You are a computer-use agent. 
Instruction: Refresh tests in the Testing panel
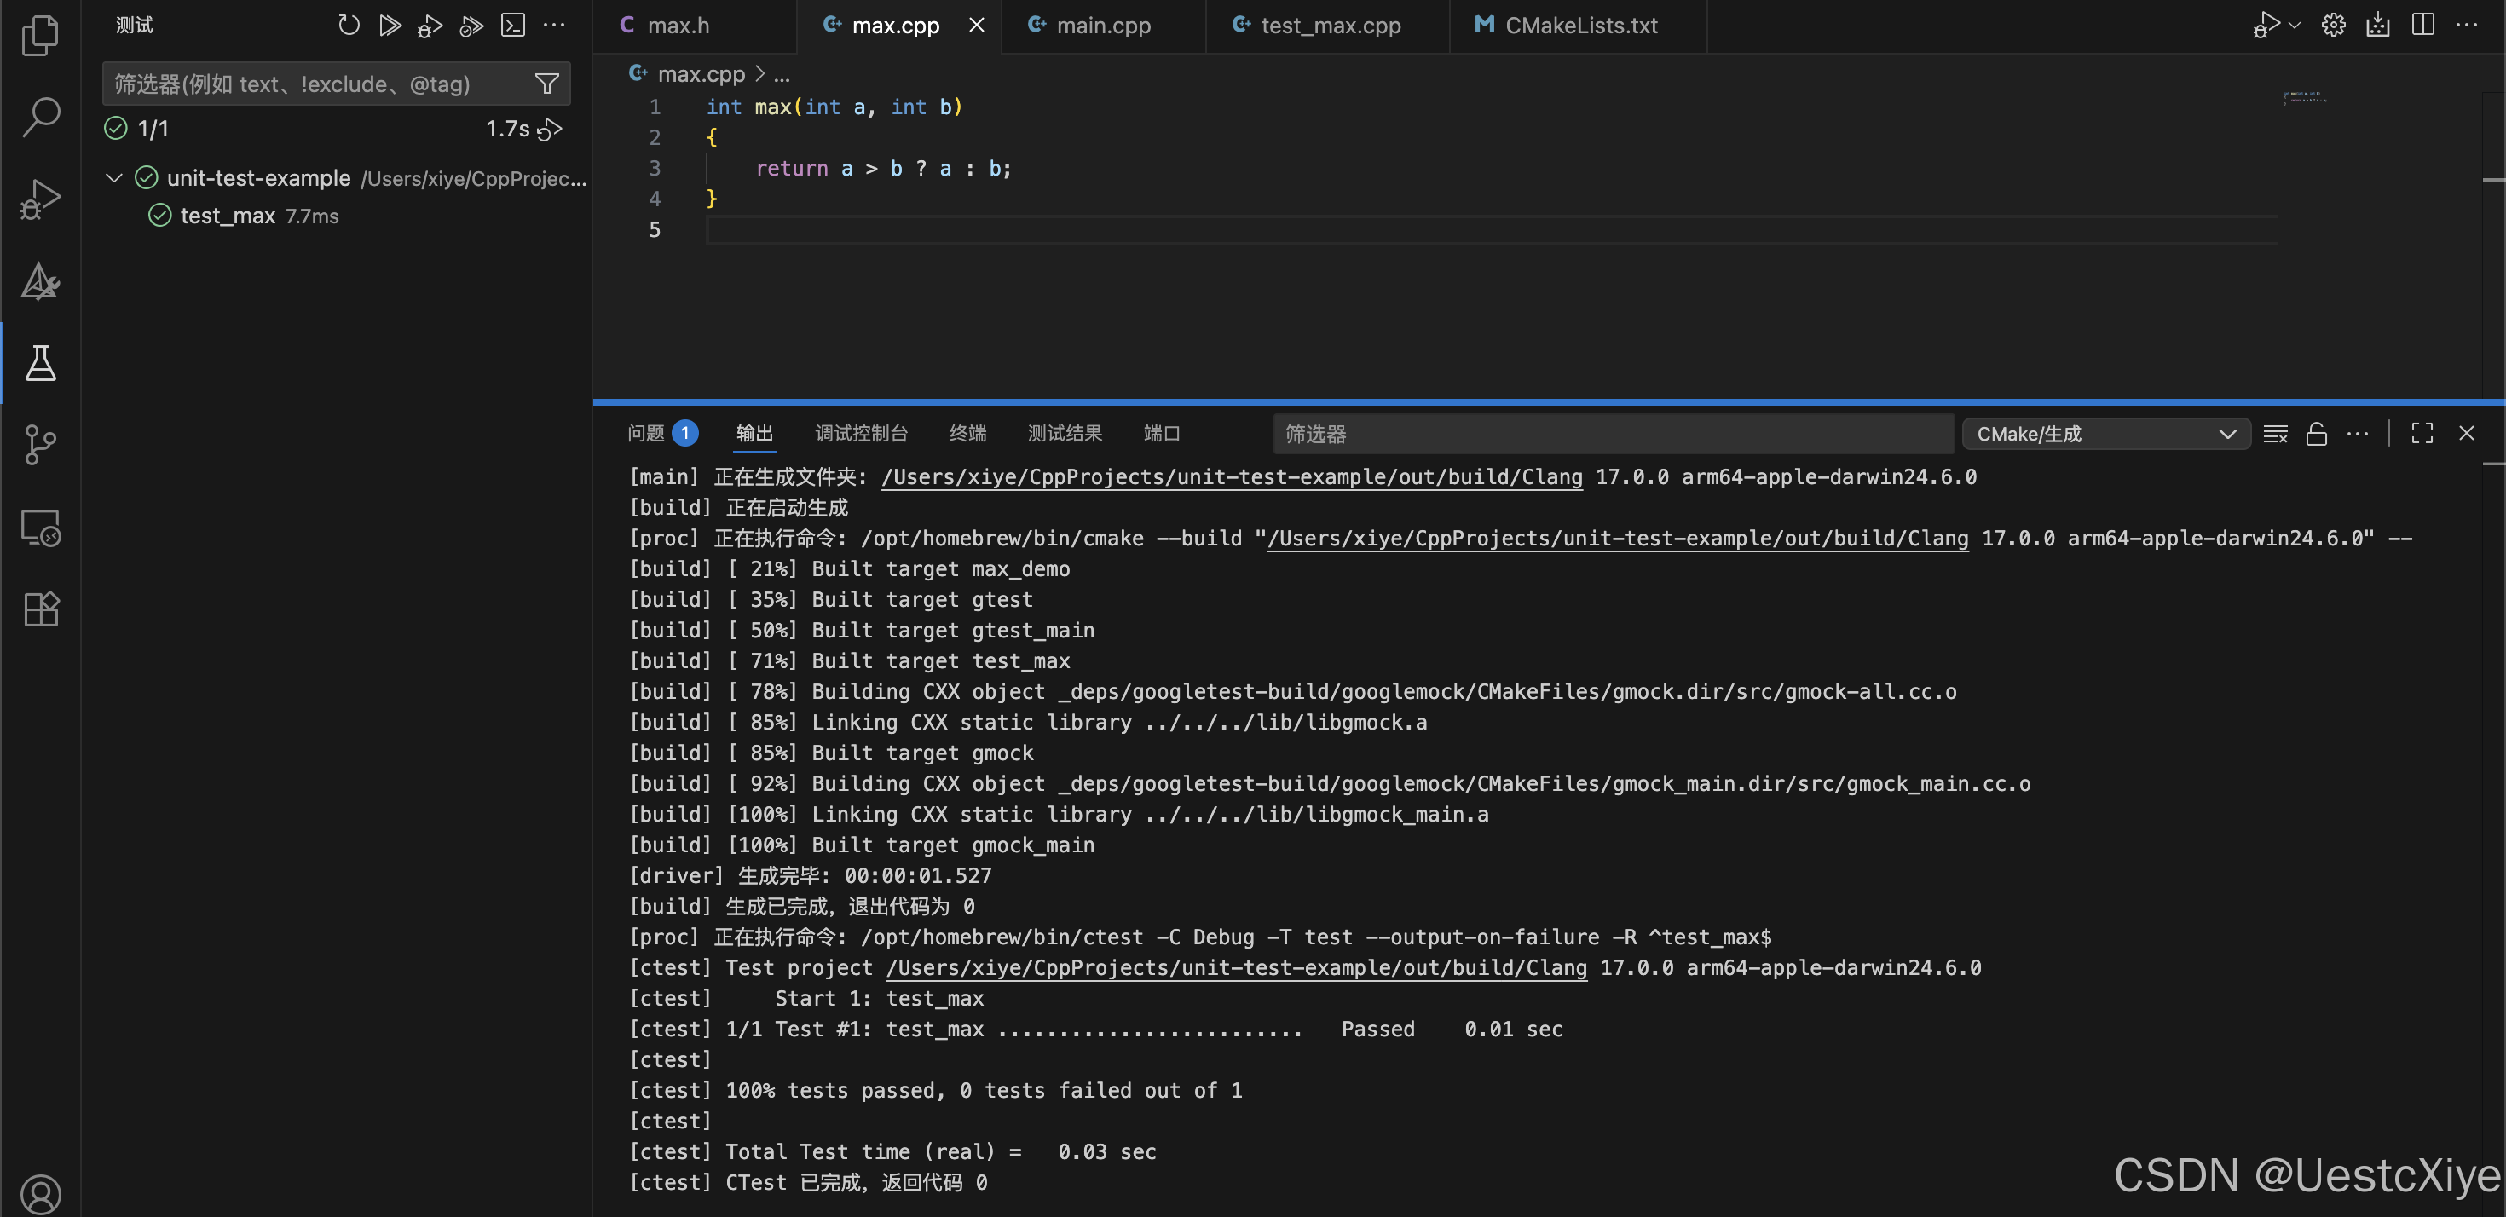pos(349,26)
